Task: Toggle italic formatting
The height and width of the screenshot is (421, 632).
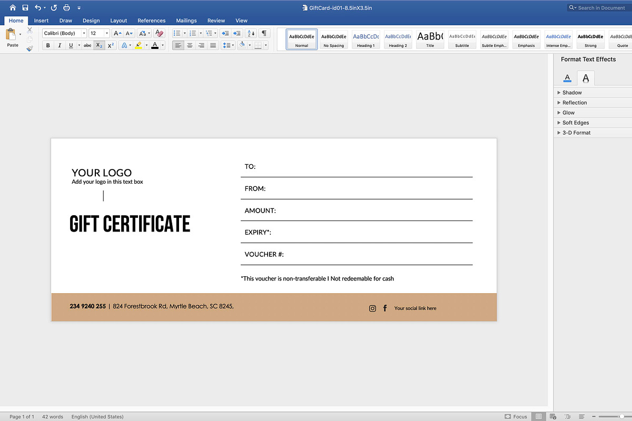Action: click(x=60, y=46)
